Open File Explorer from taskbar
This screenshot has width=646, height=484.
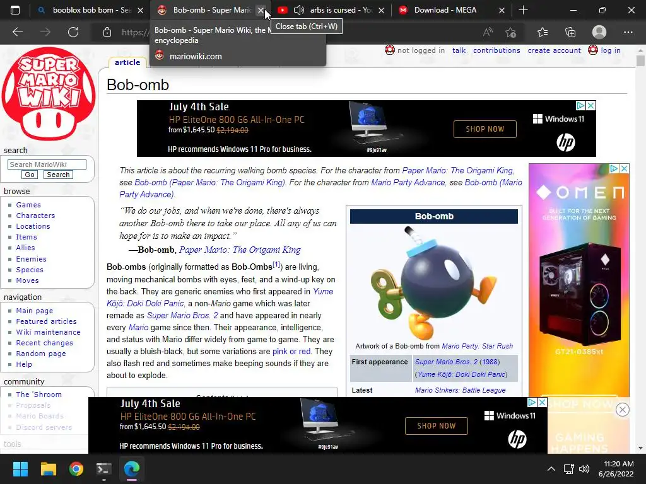[48, 469]
